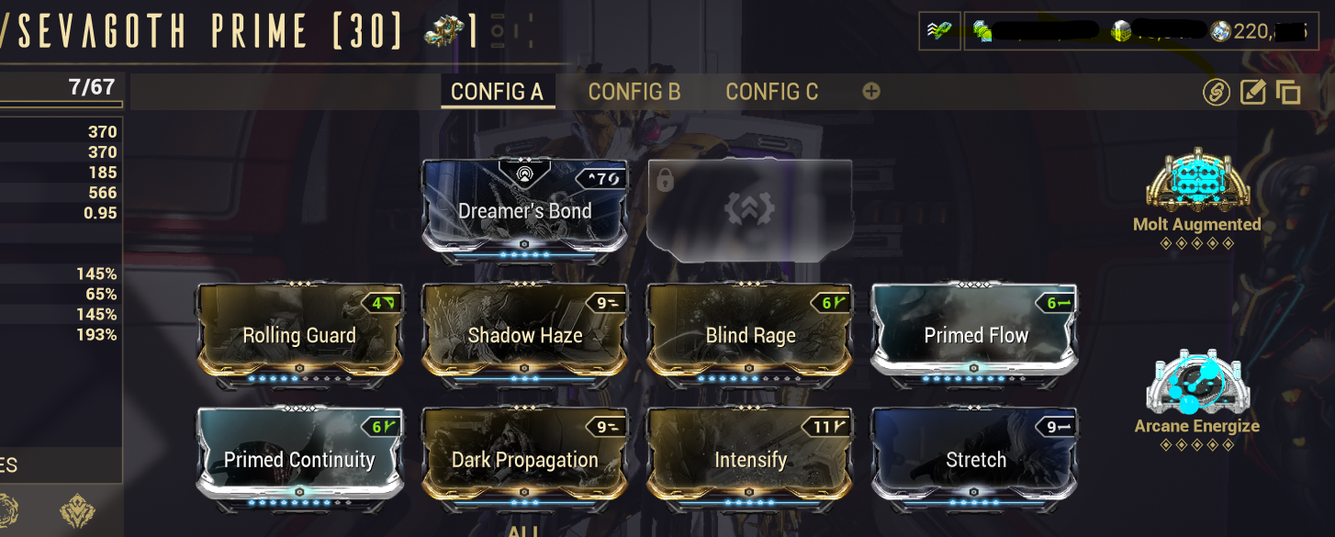Viewport: 1335px width, 537px height.
Task: Click the copy config icon
Action: 1288,92
